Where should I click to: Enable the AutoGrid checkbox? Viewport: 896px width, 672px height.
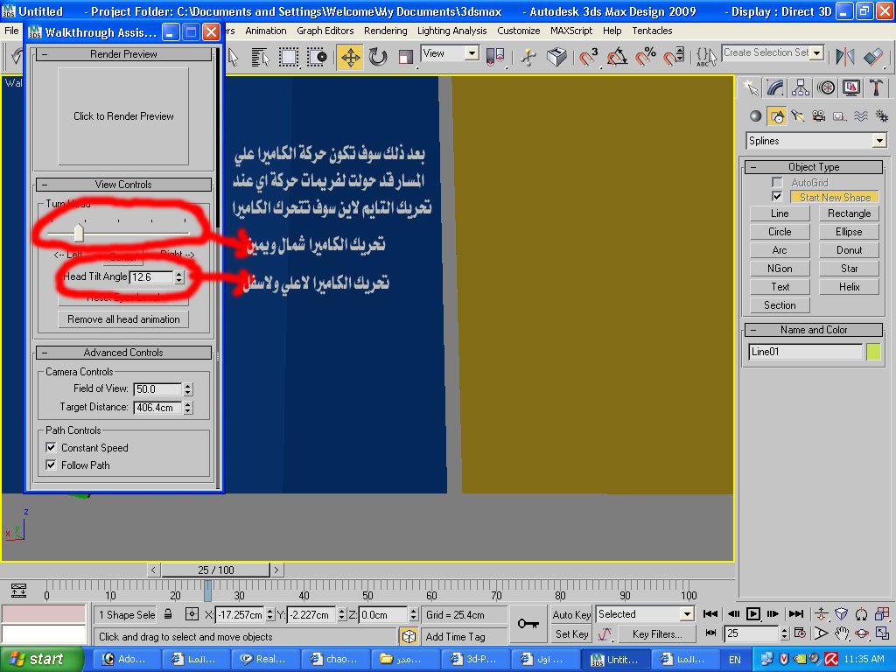click(x=777, y=182)
